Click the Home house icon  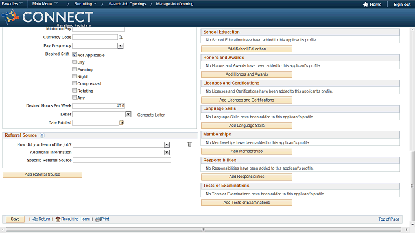point(366,5)
